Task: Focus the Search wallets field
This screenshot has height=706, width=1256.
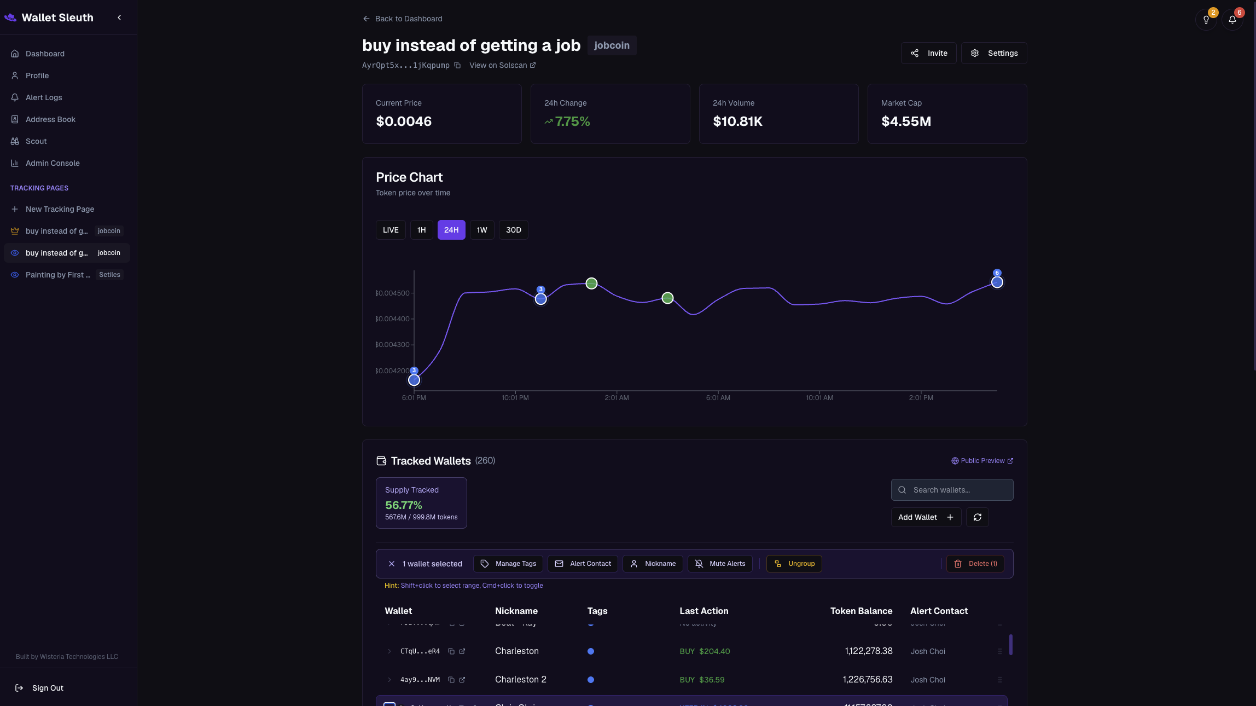Action: [952, 490]
